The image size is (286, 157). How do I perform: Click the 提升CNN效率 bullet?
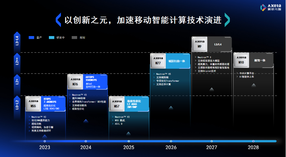pos(78,98)
